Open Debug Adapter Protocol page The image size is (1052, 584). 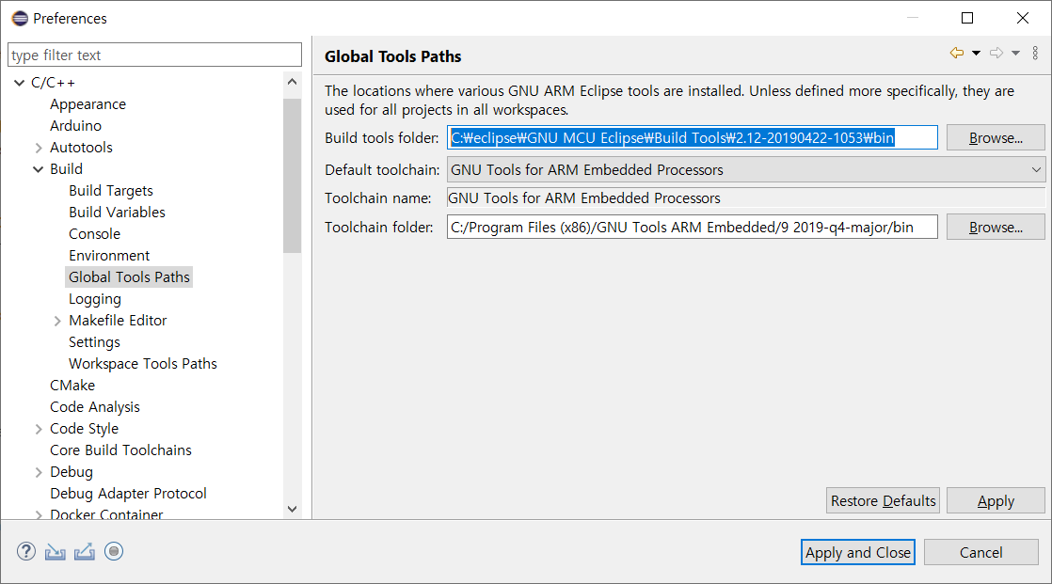point(128,494)
